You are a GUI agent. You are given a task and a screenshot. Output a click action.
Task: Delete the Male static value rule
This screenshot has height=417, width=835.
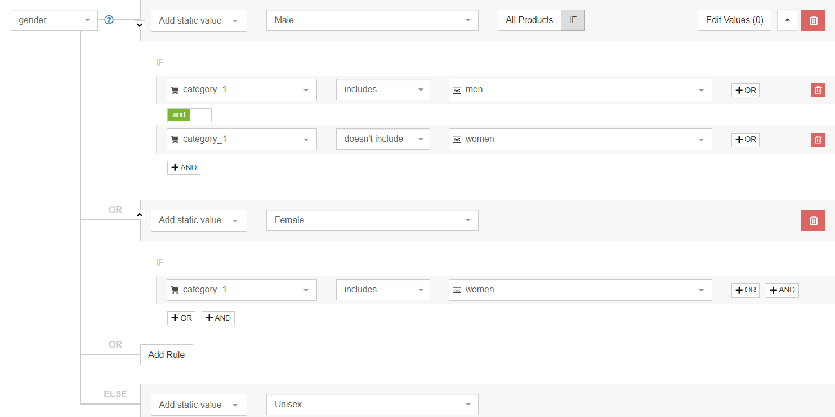[813, 20]
